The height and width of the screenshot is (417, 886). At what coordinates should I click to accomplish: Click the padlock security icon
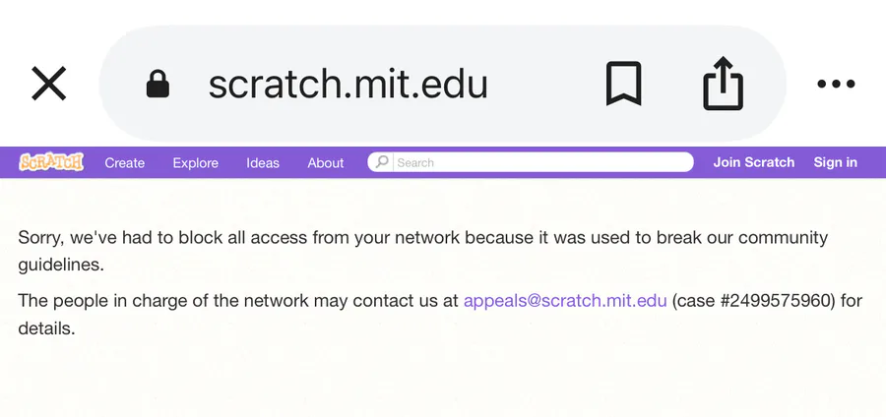(x=158, y=85)
